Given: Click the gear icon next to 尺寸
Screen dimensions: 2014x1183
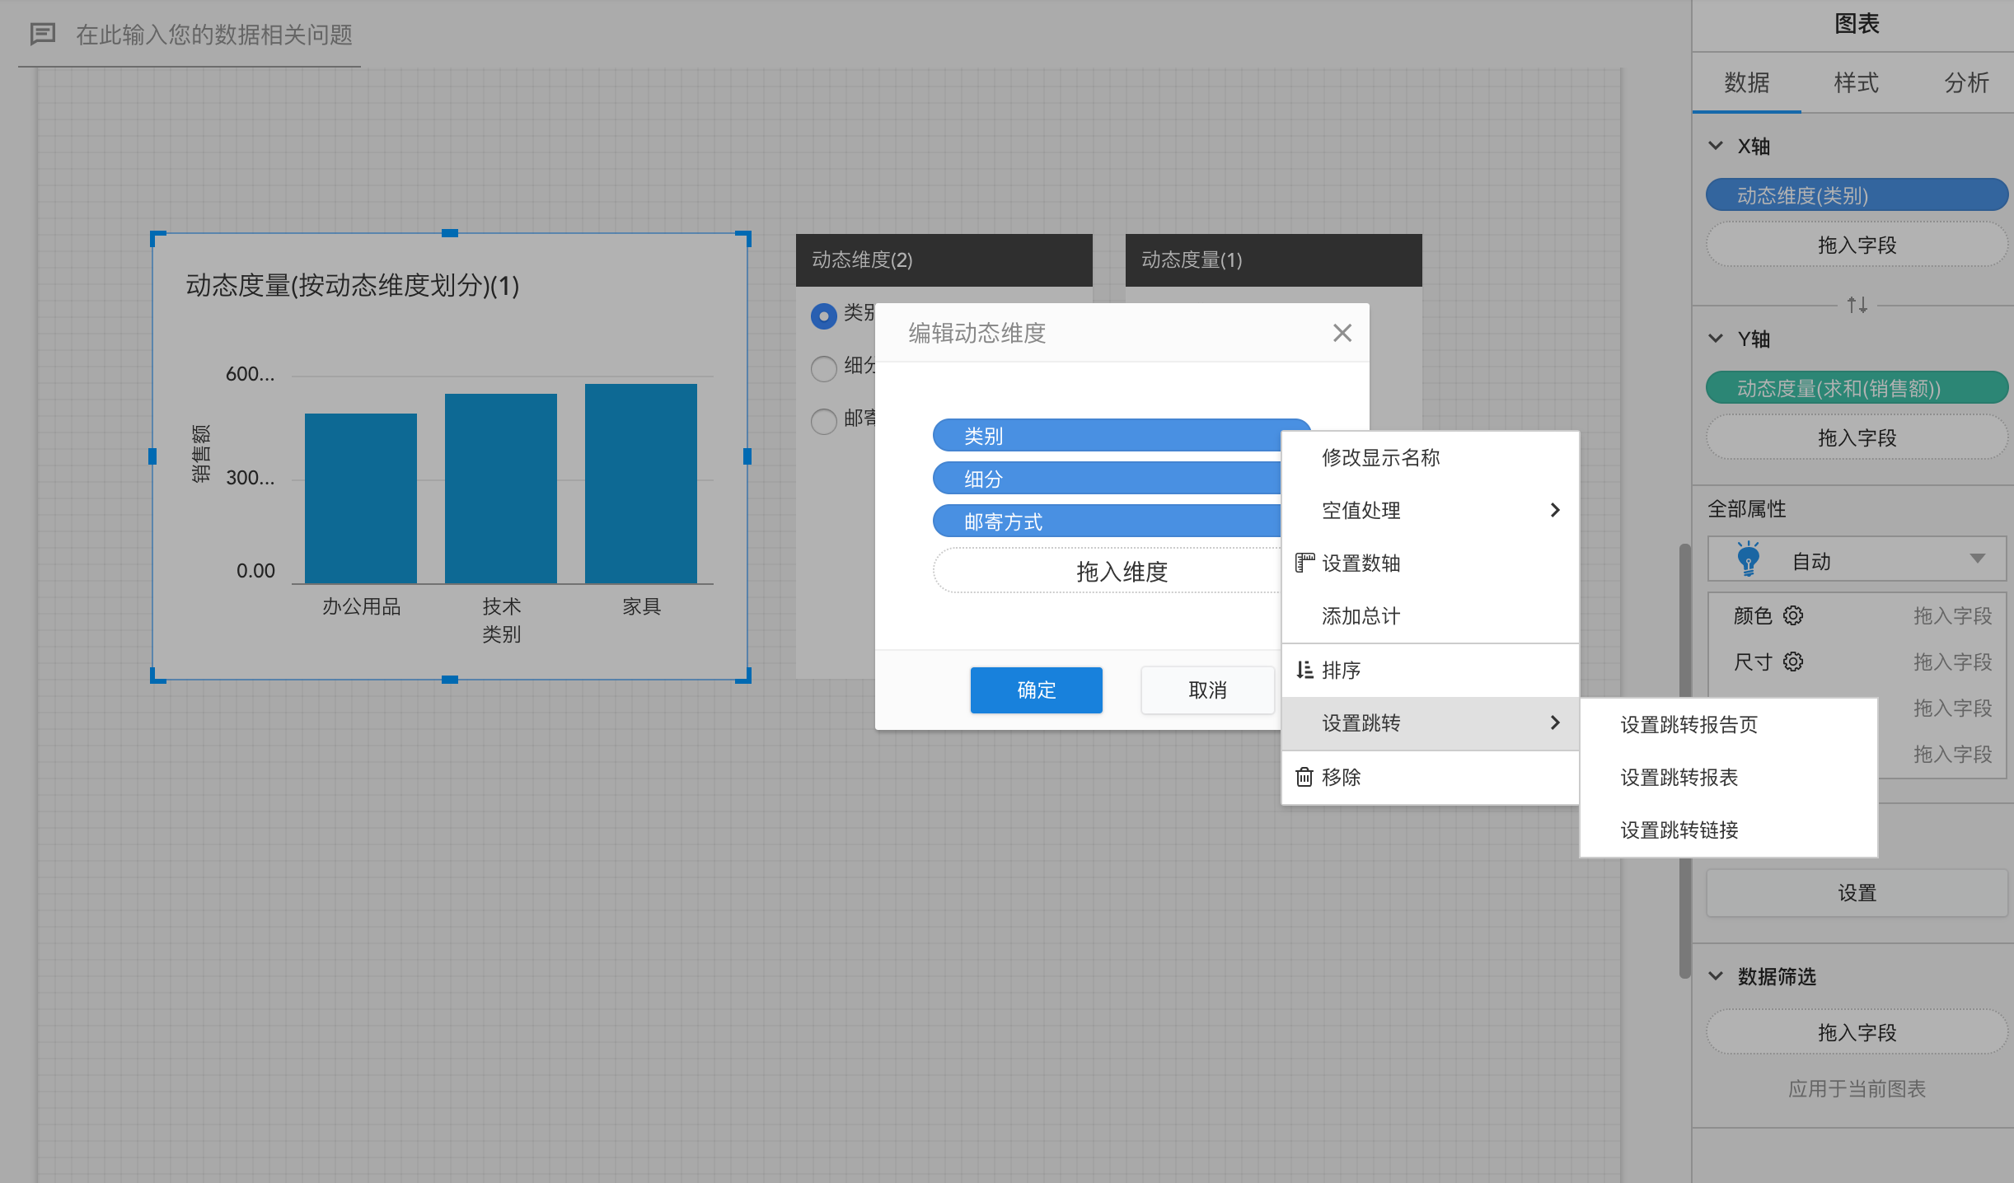Looking at the screenshot, I should pyautogui.click(x=1793, y=662).
